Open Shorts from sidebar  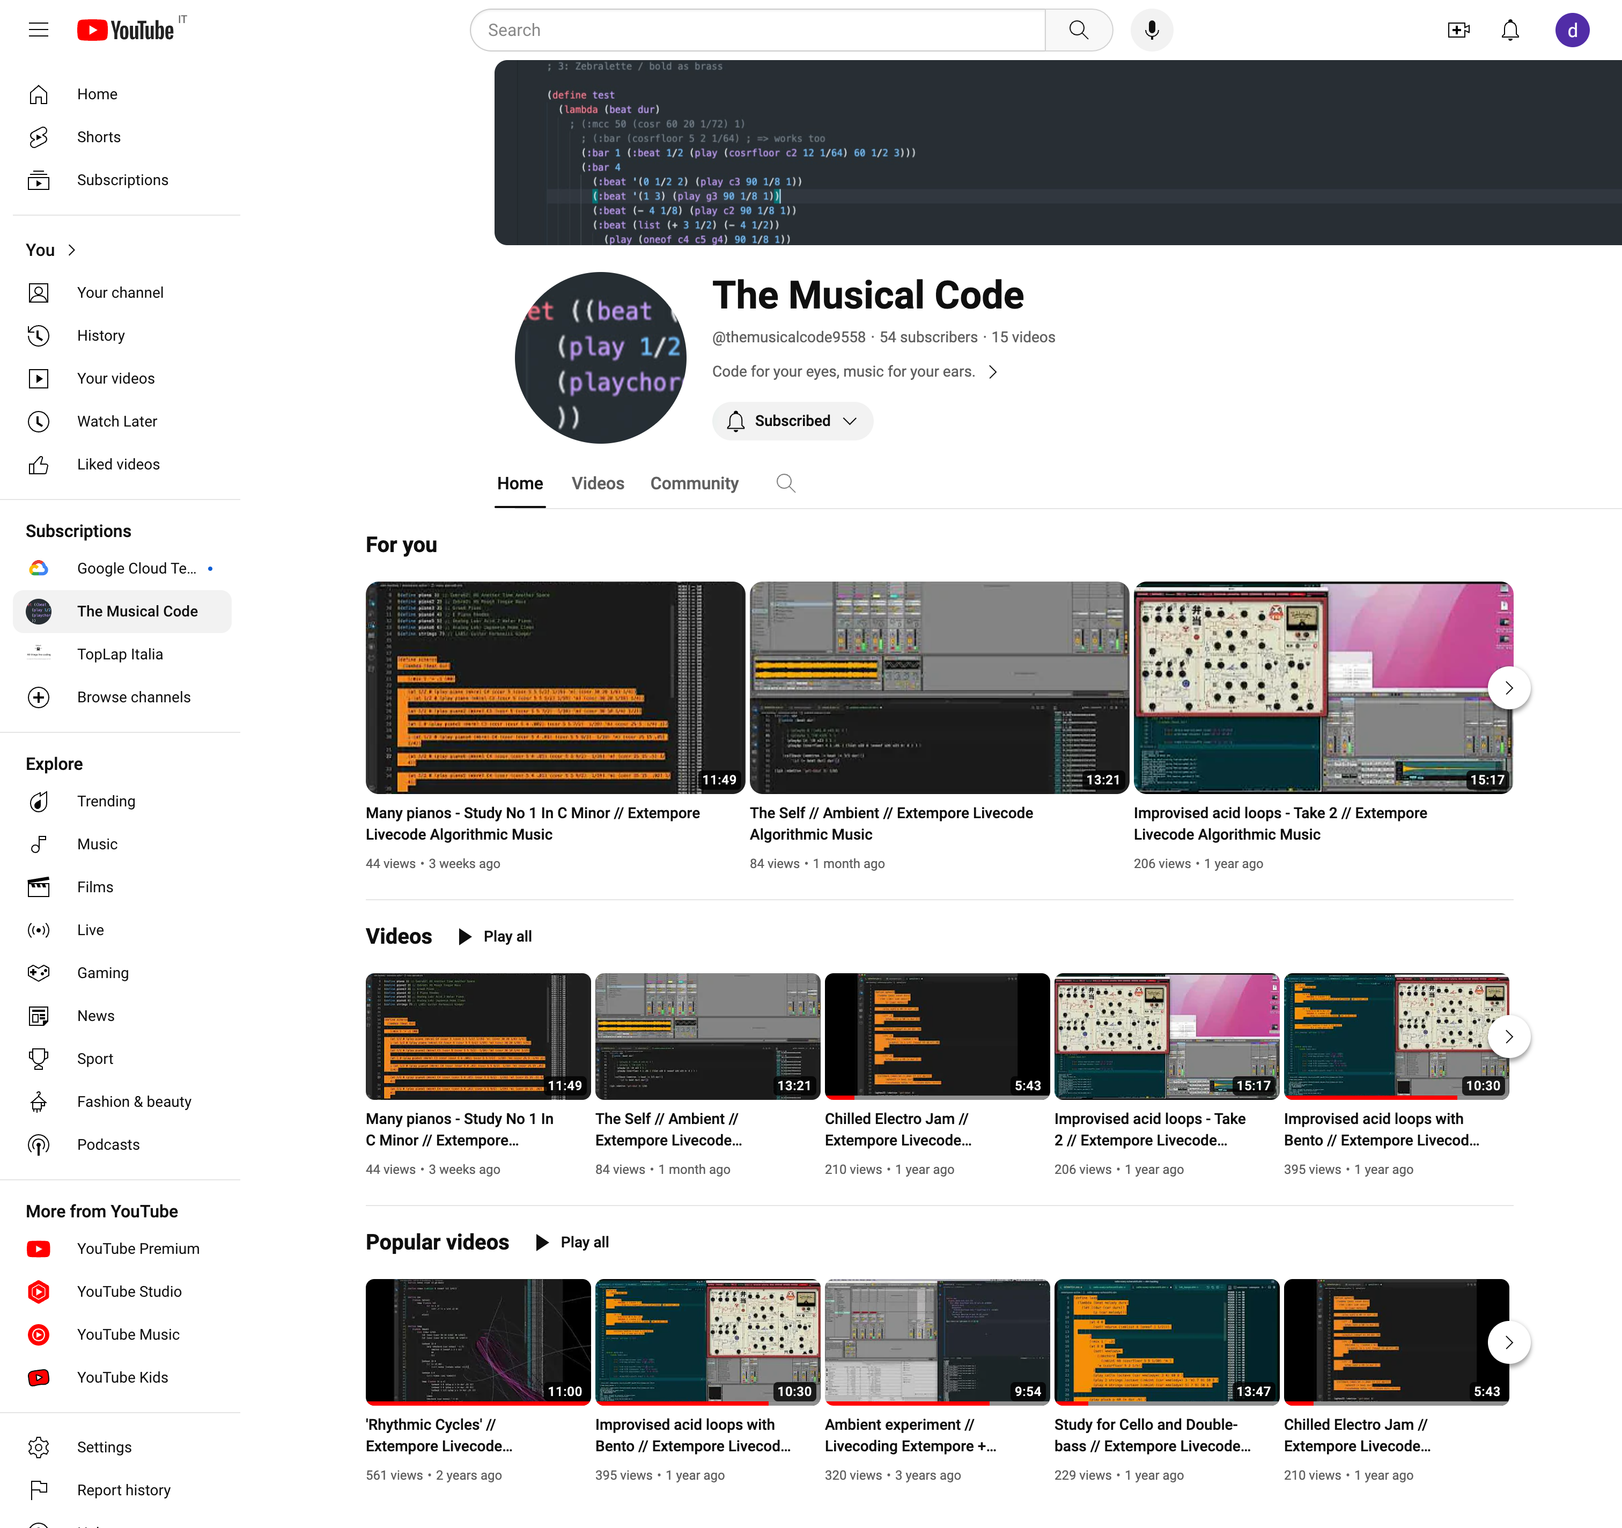click(122, 137)
